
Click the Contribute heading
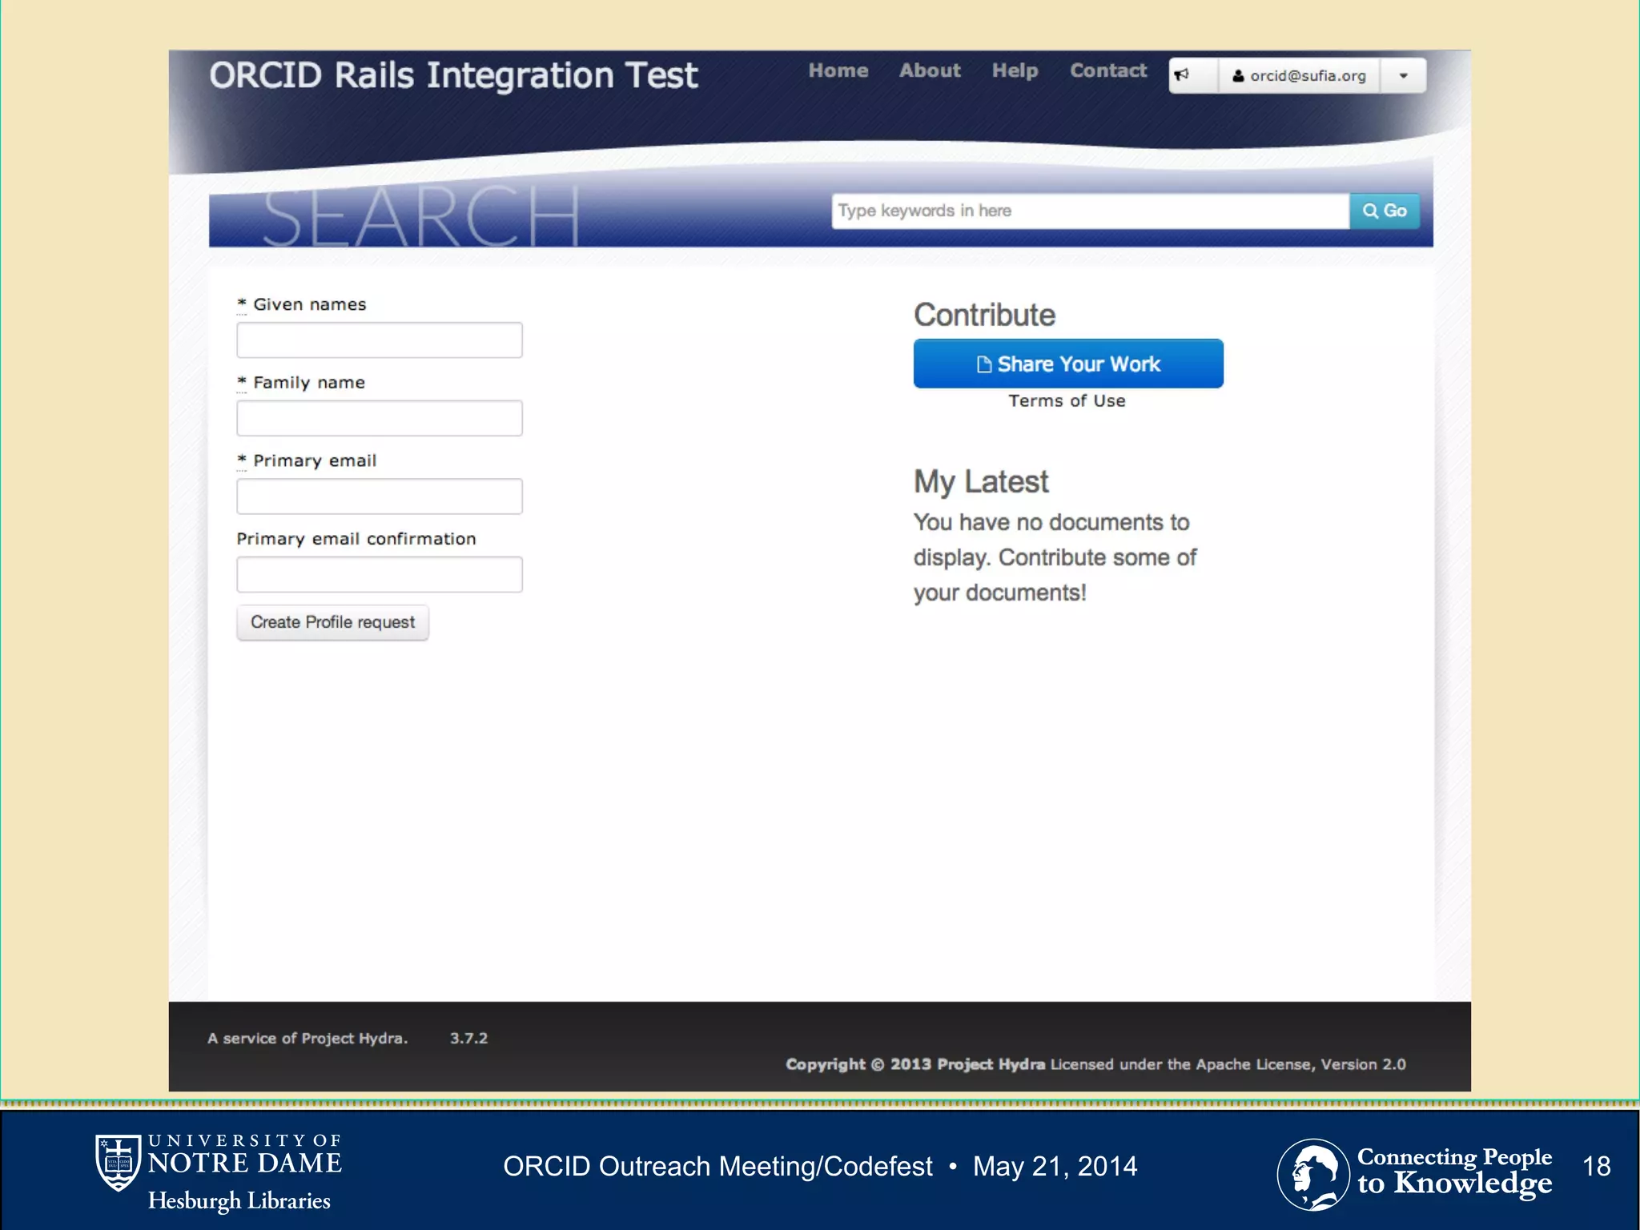point(984,315)
